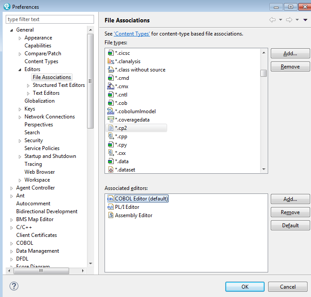
Task: Expand the Appearance node
Action: click(20, 38)
